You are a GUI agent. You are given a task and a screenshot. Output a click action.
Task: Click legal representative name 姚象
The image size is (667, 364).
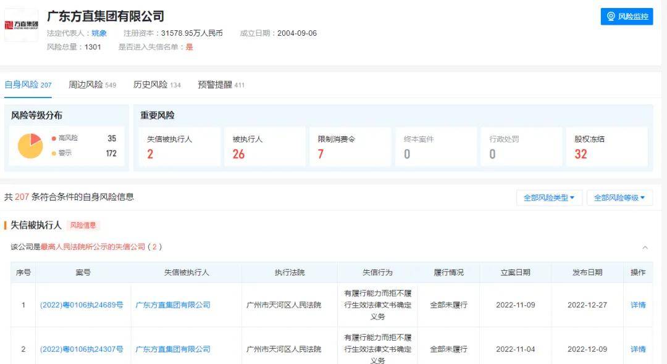click(99, 33)
